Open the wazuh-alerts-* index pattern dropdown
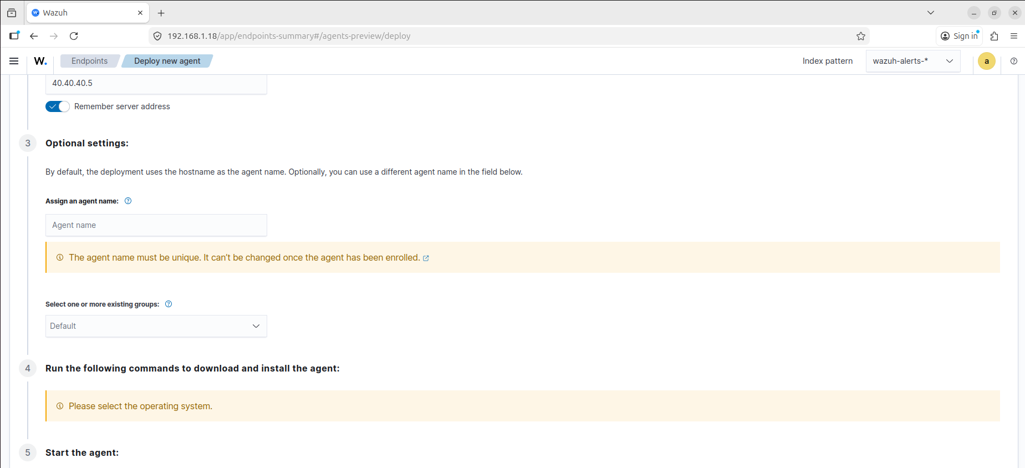Image resolution: width=1025 pixels, height=468 pixels. (912, 61)
